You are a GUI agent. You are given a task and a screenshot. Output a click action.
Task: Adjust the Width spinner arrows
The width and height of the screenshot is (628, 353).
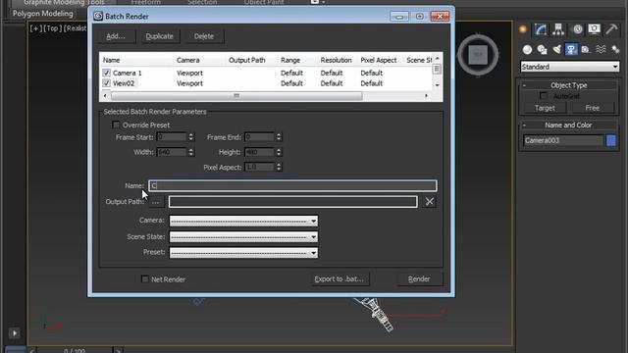(x=191, y=152)
